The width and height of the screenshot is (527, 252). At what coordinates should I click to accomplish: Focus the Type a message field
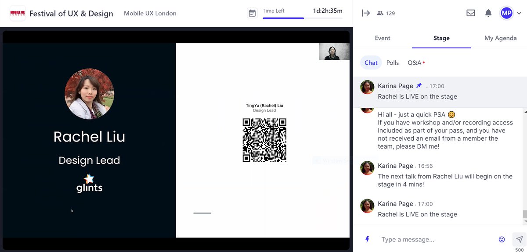coord(437,239)
